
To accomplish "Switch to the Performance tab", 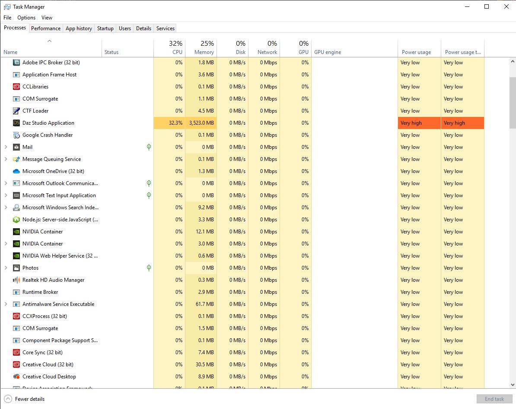I will click(x=46, y=28).
